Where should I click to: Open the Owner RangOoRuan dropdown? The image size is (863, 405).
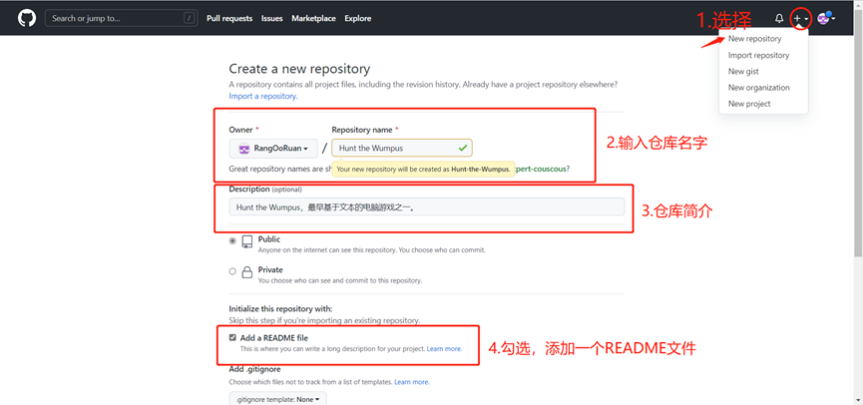pos(273,148)
